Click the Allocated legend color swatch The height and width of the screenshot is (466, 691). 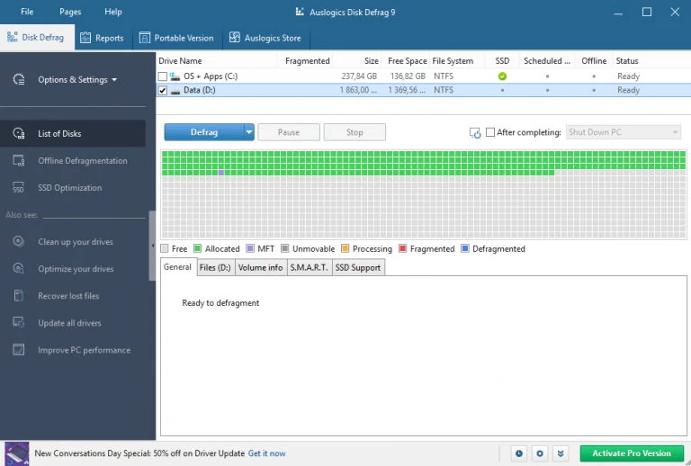pos(197,249)
